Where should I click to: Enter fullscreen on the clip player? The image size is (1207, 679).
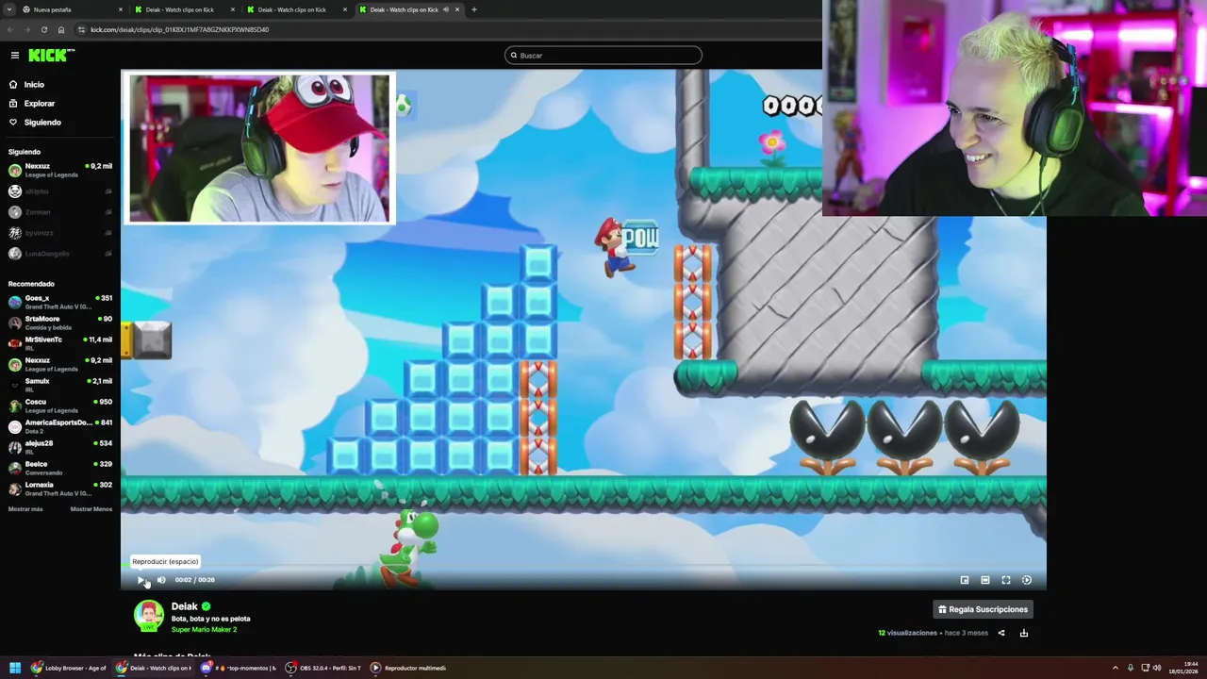coord(1006,580)
